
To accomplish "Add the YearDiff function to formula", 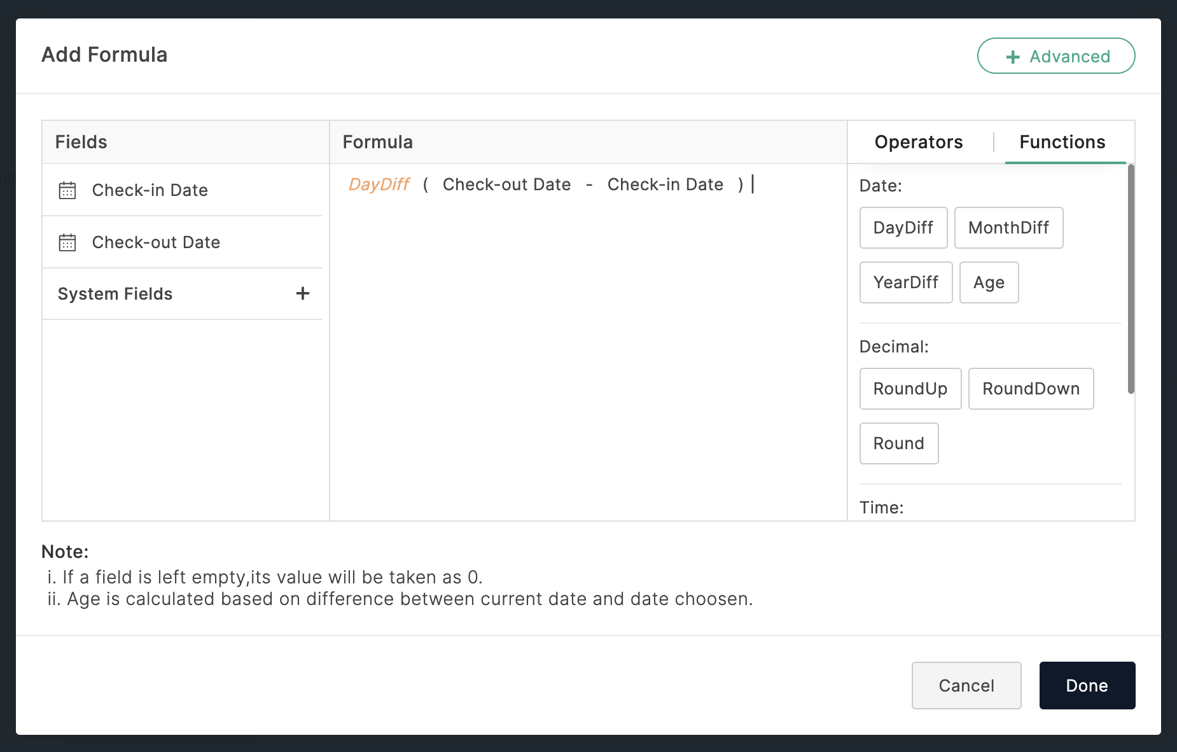I will [905, 282].
